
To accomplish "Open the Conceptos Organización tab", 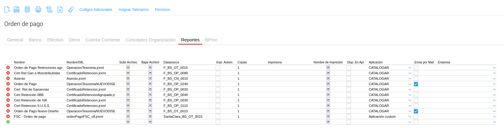I will 151,40.
